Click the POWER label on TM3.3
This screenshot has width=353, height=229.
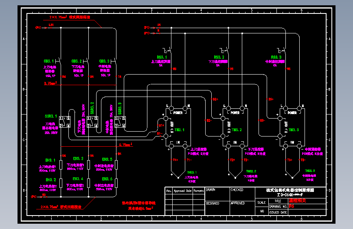292,113
